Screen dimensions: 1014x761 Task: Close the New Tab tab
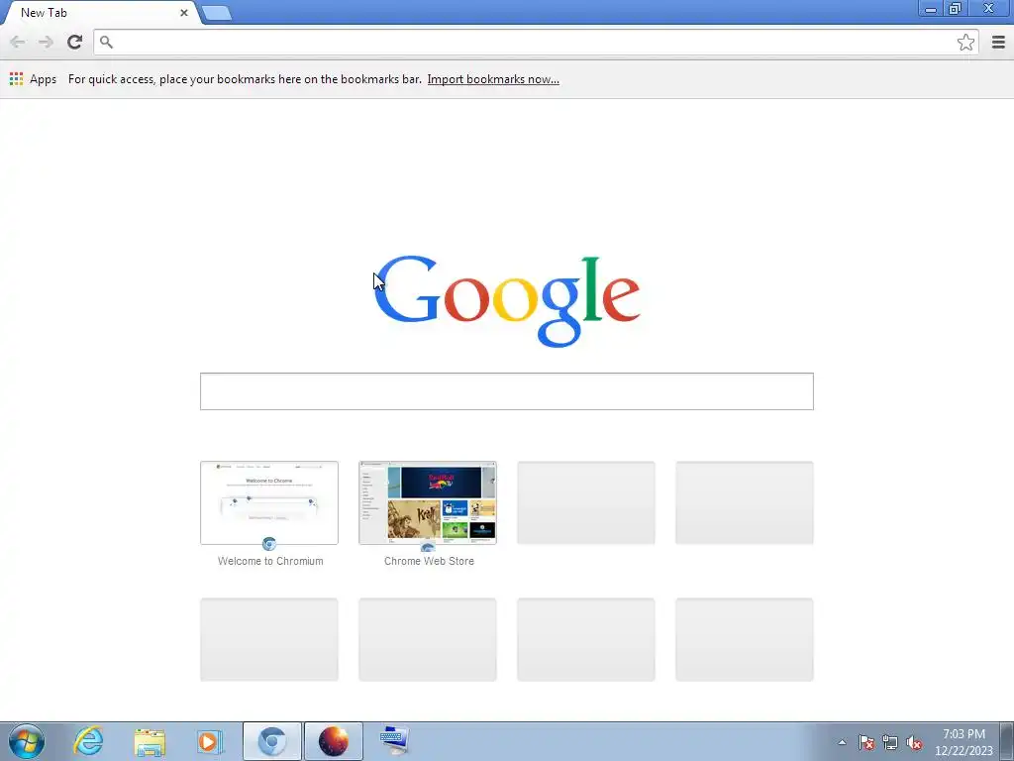pyautogui.click(x=183, y=12)
